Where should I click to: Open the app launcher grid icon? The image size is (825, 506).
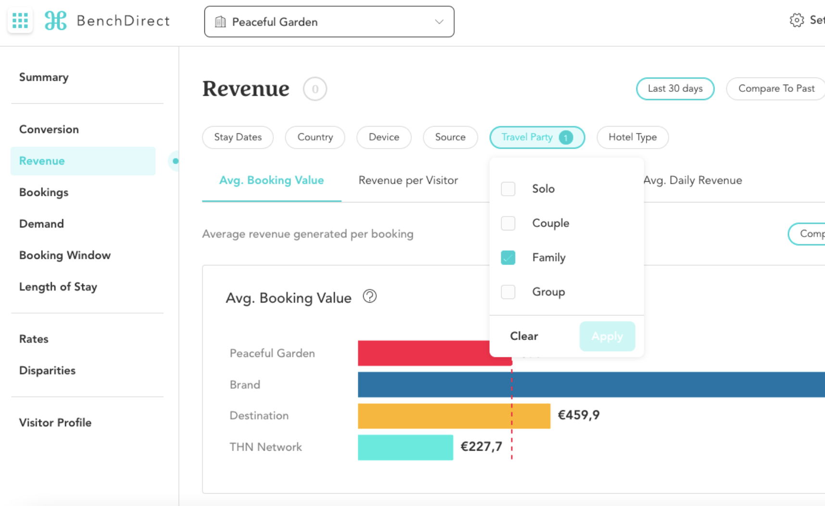[20, 21]
